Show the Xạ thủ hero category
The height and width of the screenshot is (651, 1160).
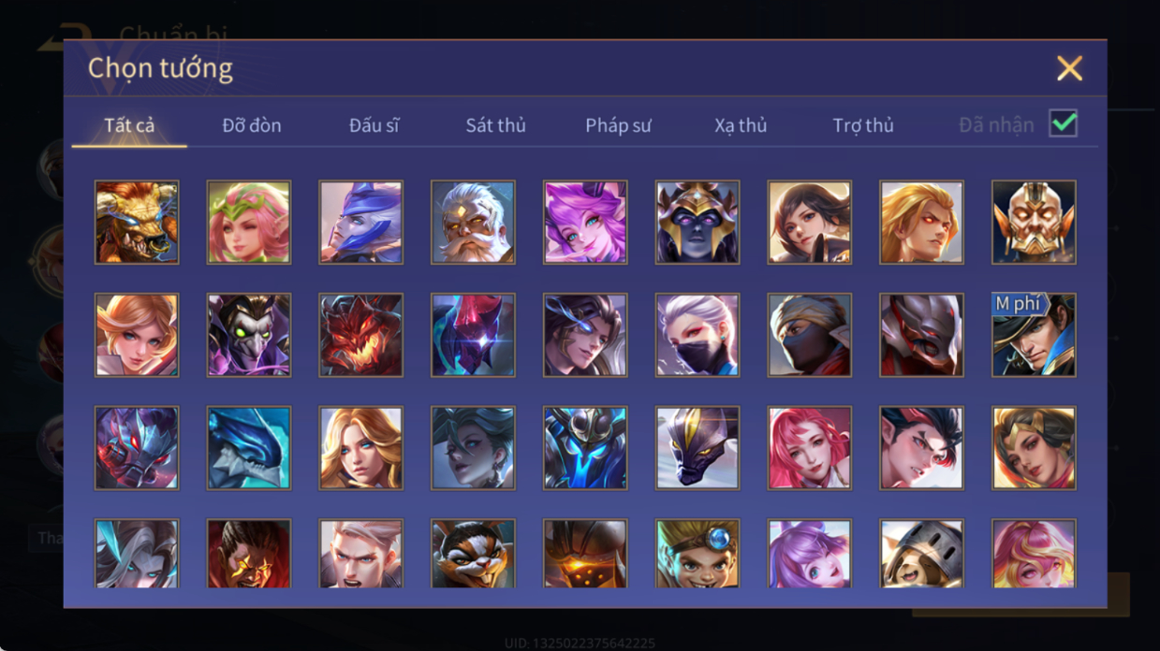(741, 125)
